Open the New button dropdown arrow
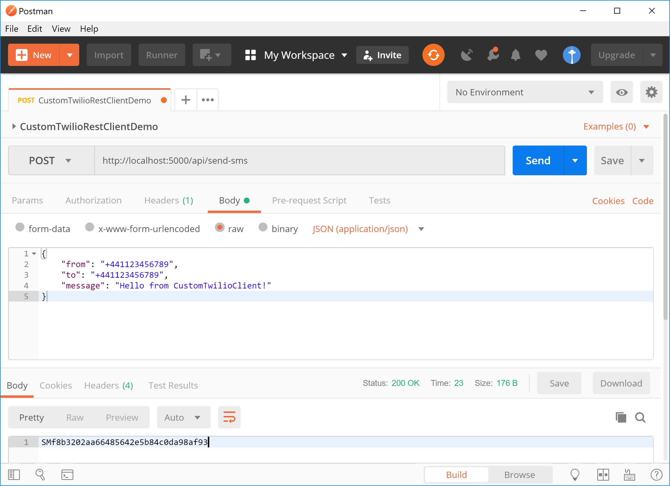This screenshot has width=670, height=486. point(69,55)
